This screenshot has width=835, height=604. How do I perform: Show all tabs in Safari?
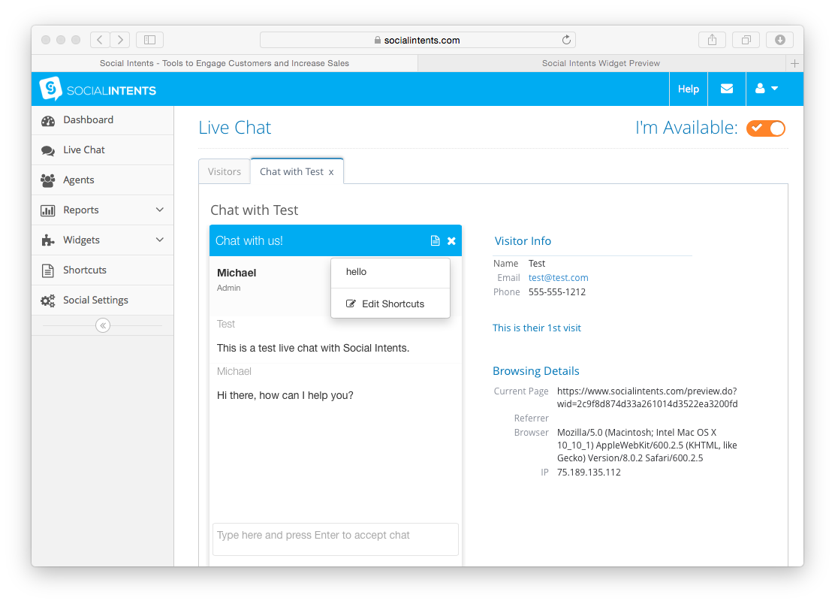tap(746, 39)
